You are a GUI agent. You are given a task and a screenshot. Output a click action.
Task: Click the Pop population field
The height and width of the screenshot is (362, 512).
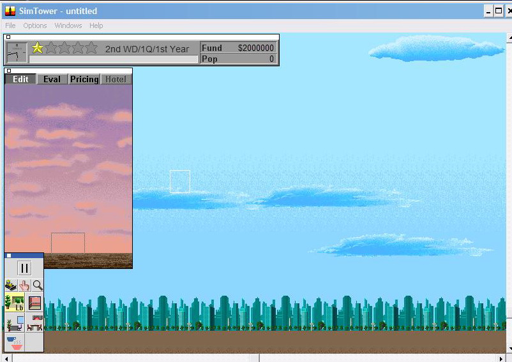point(238,59)
